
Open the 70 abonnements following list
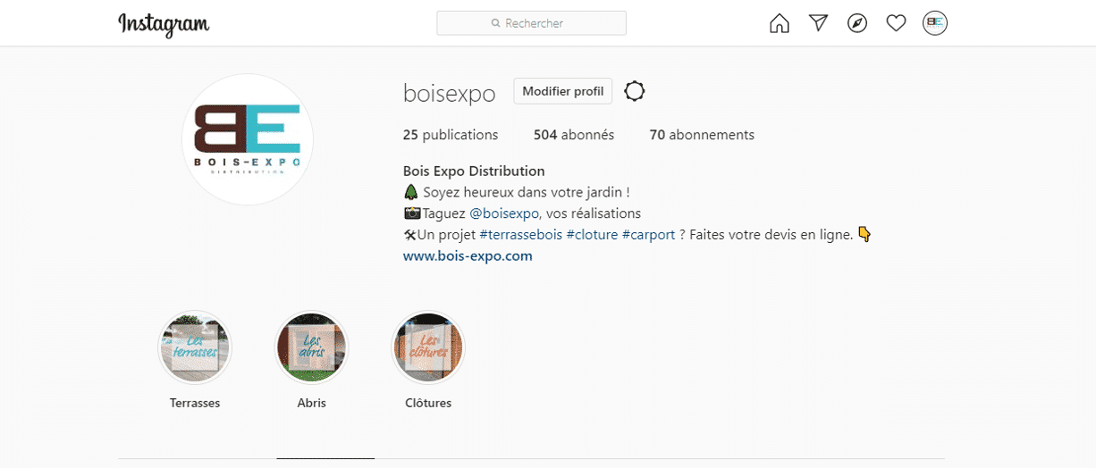tap(702, 135)
